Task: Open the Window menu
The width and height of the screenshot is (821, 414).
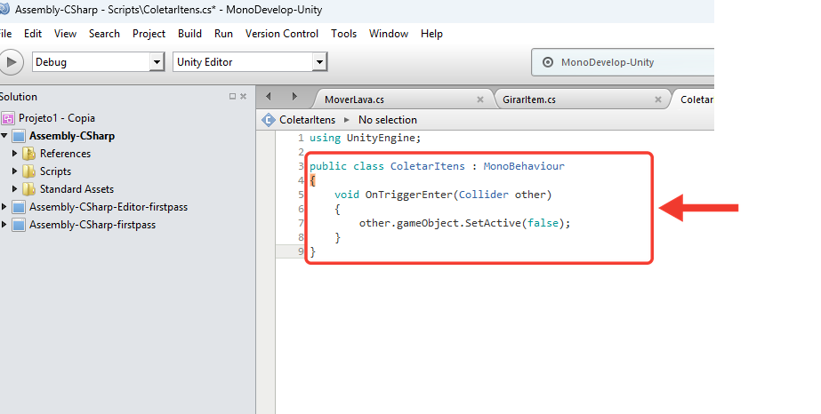Action: pyautogui.click(x=389, y=34)
